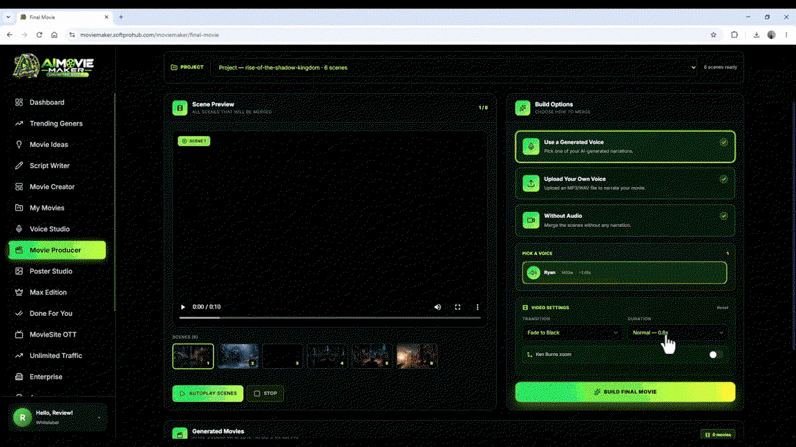
Task: Click the Done For You checkmark icon
Action: point(19,313)
